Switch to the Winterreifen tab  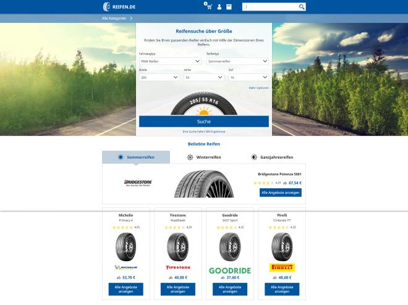click(204, 157)
